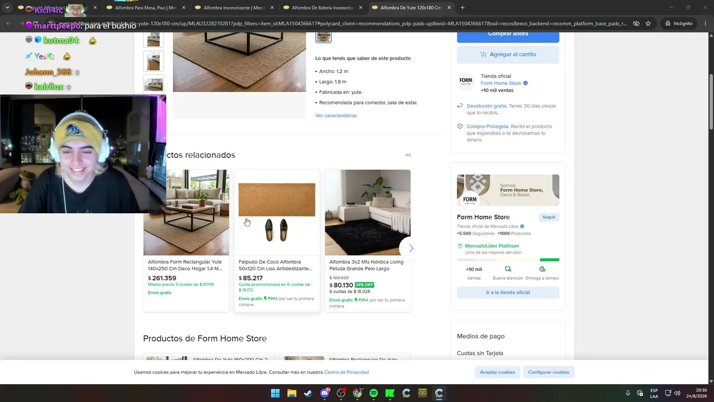This screenshot has height=402, width=714.
Task: Click the $ 261.359 price
Action: (x=162, y=278)
